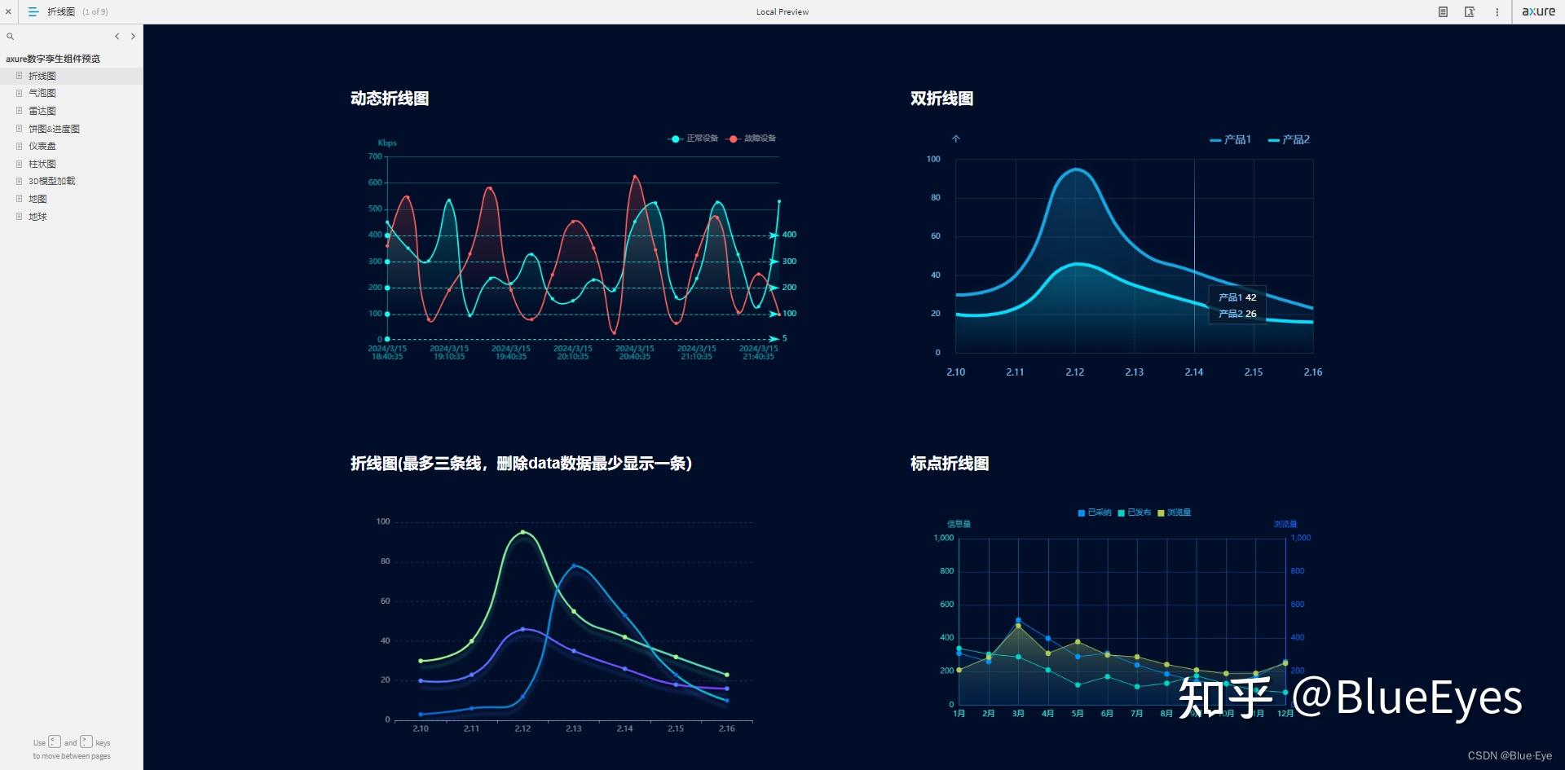Toggle the sitemap hamburger menu icon
The image size is (1565, 770).
click(x=33, y=11)
